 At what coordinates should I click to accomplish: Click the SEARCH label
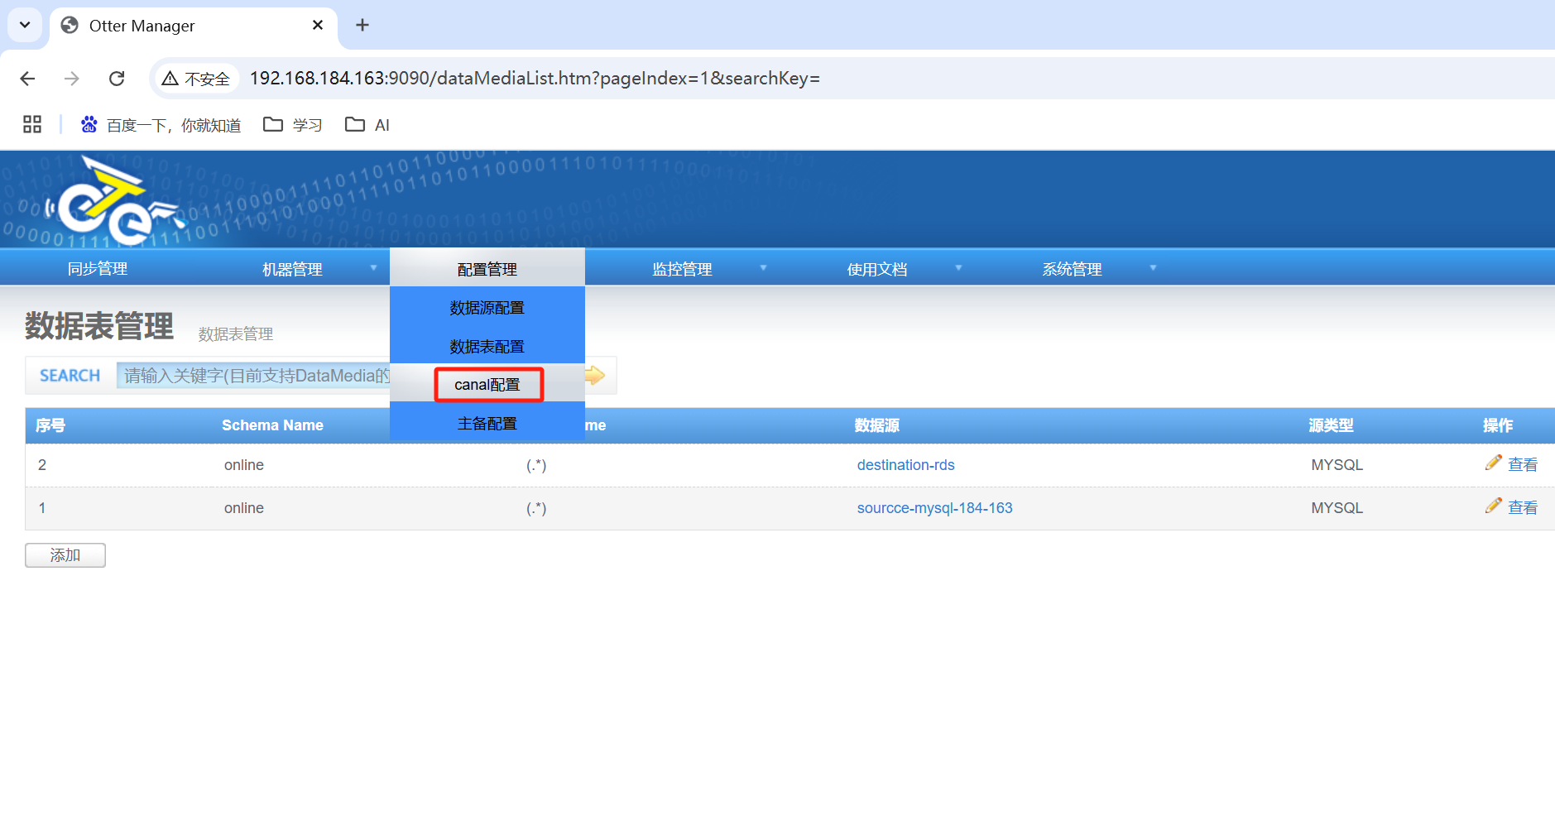pos(70,376)
